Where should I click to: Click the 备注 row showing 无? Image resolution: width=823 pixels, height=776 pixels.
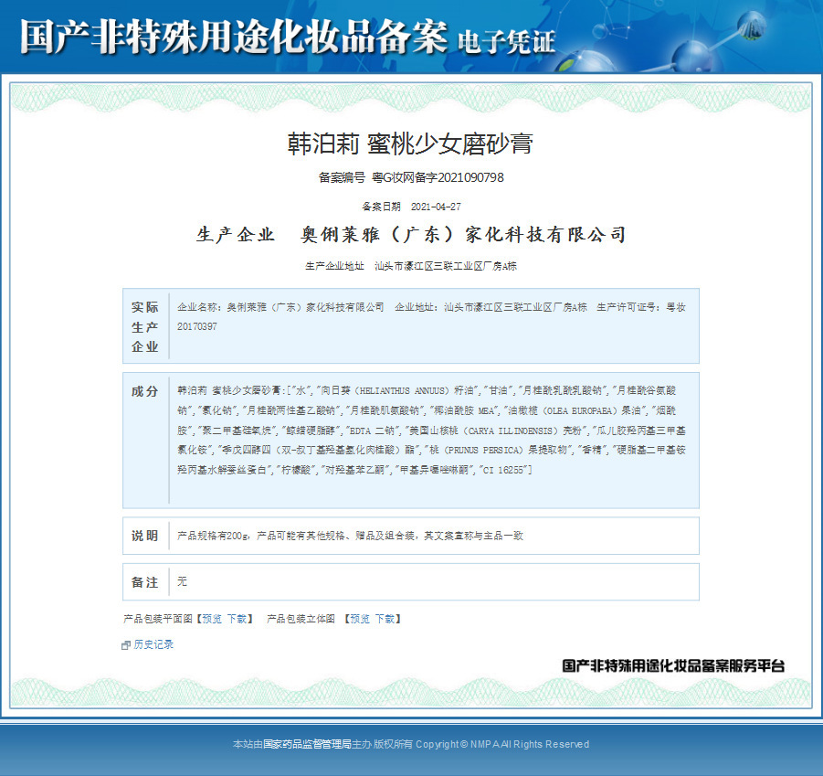(411, 581)
